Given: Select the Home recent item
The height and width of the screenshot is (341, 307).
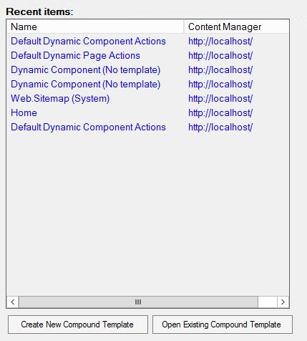Looking at the screenshot, I should (x=24, y=113).
